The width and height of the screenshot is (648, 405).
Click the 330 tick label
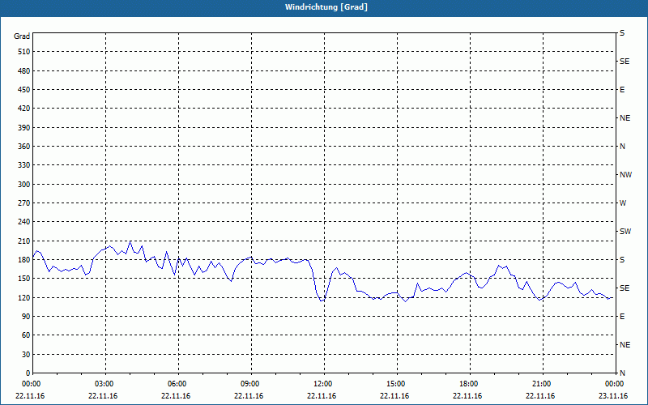[x=24, y=165]
